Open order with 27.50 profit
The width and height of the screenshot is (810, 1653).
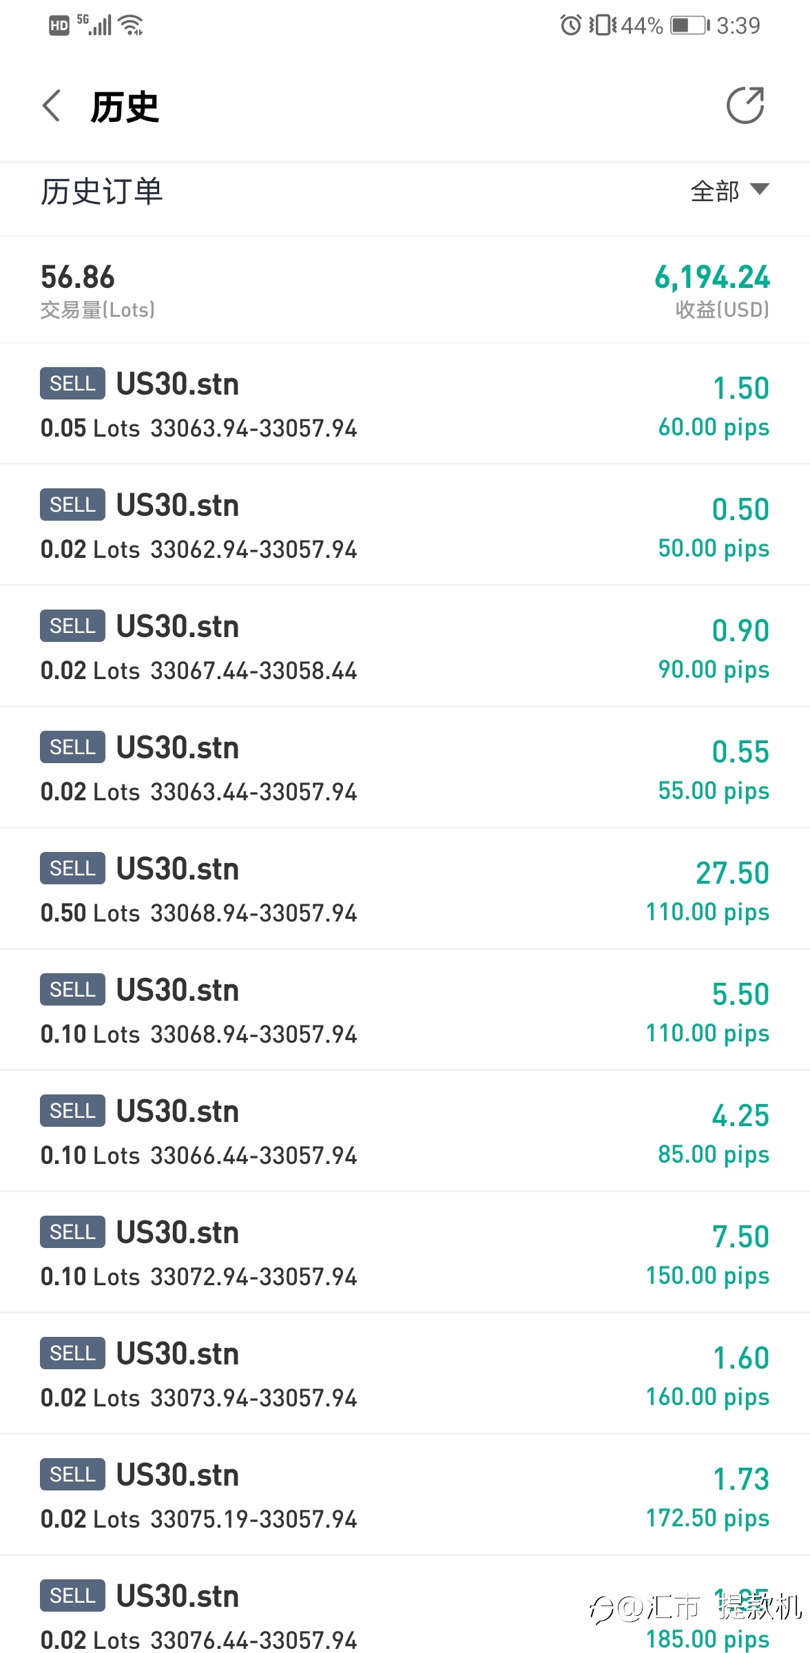click(405, 889)
